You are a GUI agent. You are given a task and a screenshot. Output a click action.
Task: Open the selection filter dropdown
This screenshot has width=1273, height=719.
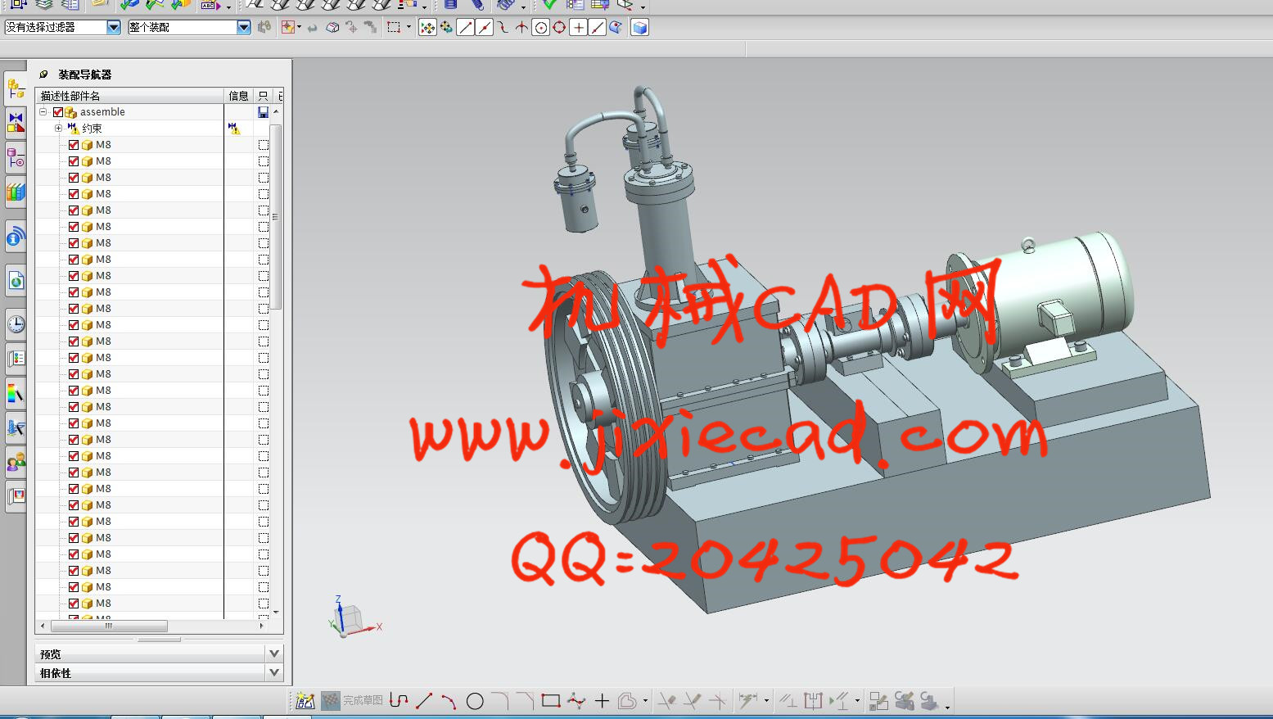pos(114,28)
